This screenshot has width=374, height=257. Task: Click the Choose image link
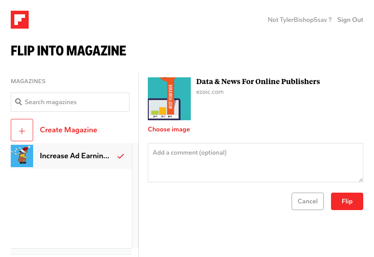coord(169,129)
